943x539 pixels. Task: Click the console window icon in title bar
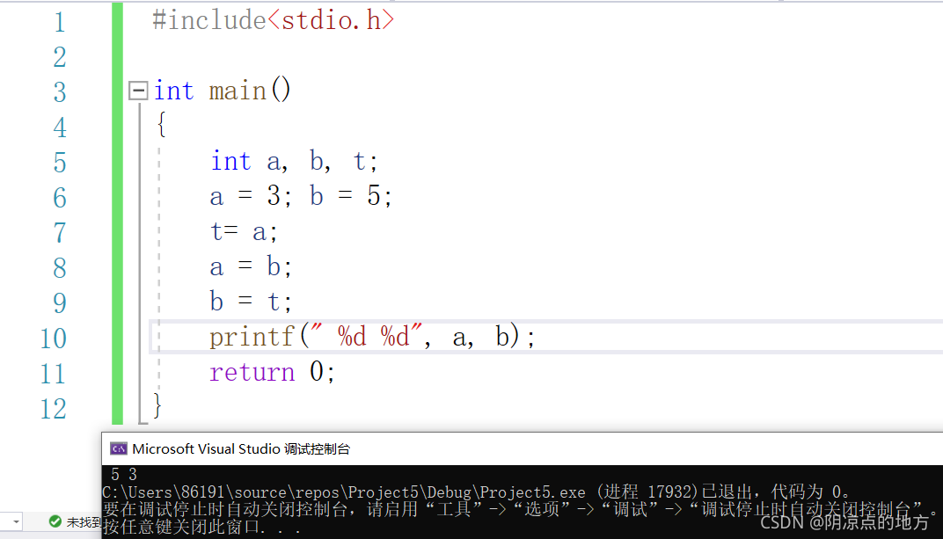coord(119,448)
